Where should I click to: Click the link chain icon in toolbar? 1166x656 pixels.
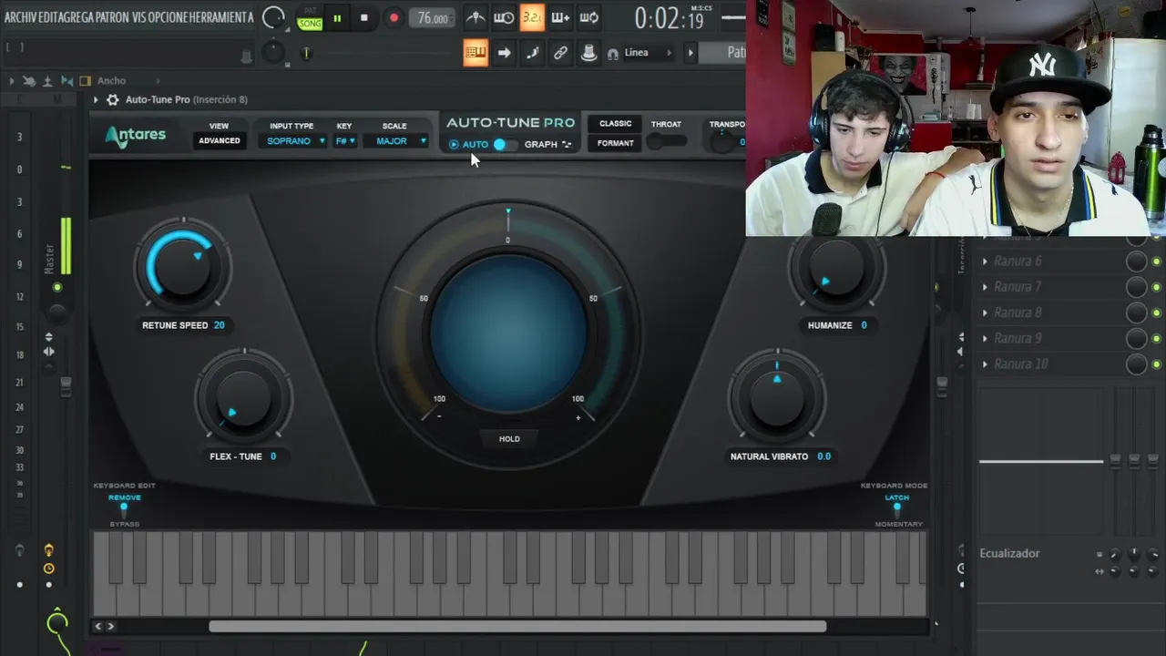560,53
